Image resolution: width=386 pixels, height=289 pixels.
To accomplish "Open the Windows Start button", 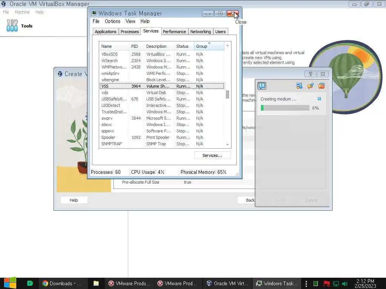I will click(10, 283).
